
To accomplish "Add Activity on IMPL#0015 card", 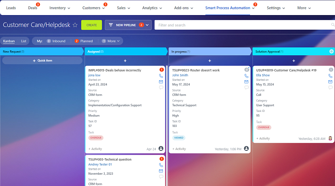I will (95, 149).
